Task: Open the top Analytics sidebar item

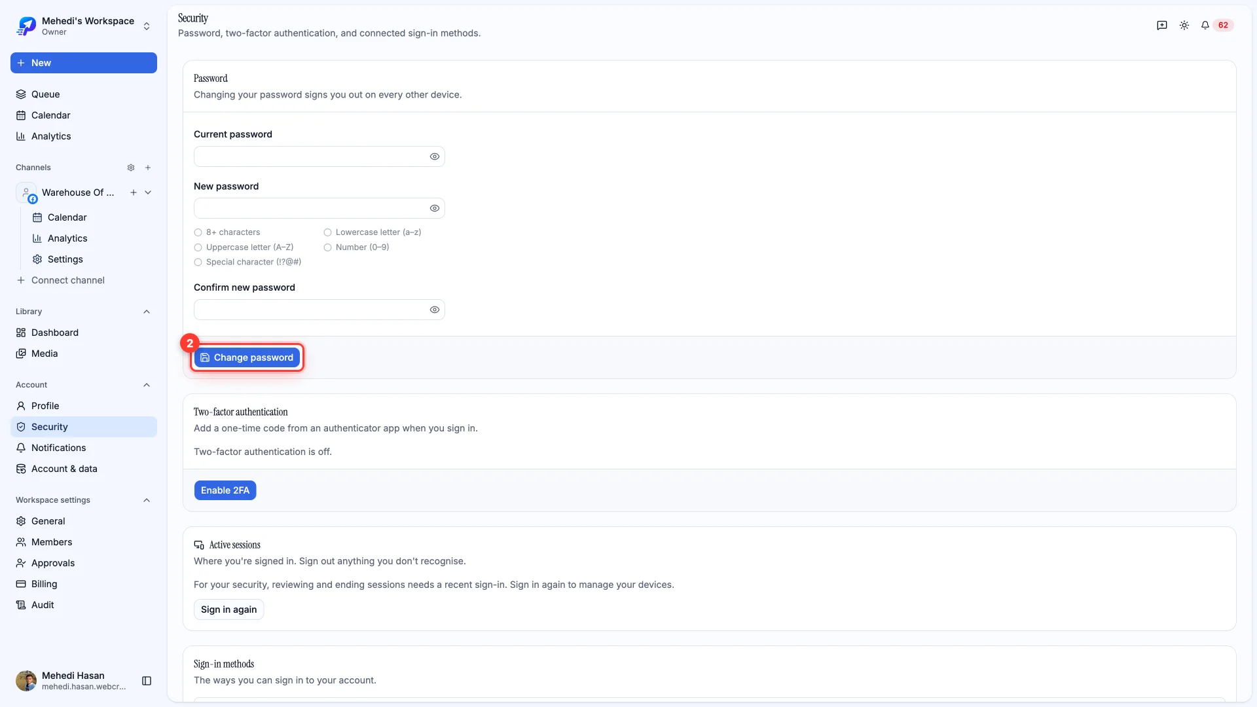Action: 84,136
